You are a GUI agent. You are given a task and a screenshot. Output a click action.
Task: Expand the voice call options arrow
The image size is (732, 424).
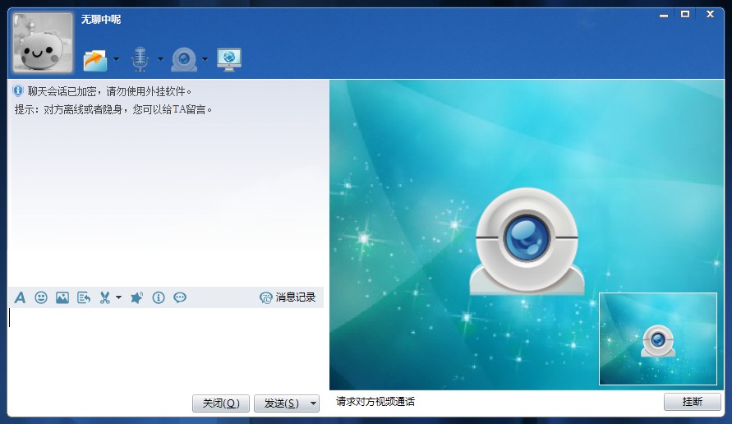(160, 59)
